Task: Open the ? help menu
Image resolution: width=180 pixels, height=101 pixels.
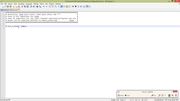Action: pyautogui.click(x=62, y=4)
